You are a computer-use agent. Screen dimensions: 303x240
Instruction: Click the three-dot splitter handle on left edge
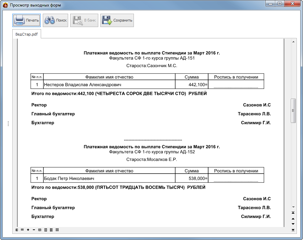pyautogui.click(x=8, y=124)
